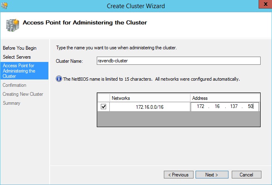Cancel the Create Cluster Wizard
This screenshot has height=185, width=272.
(x=246, y=174)
